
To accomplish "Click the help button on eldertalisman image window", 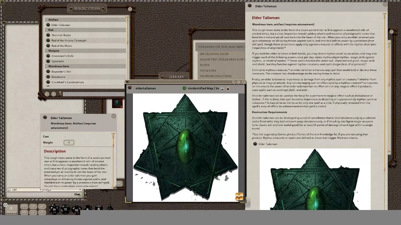I will (x=239, y=82).
